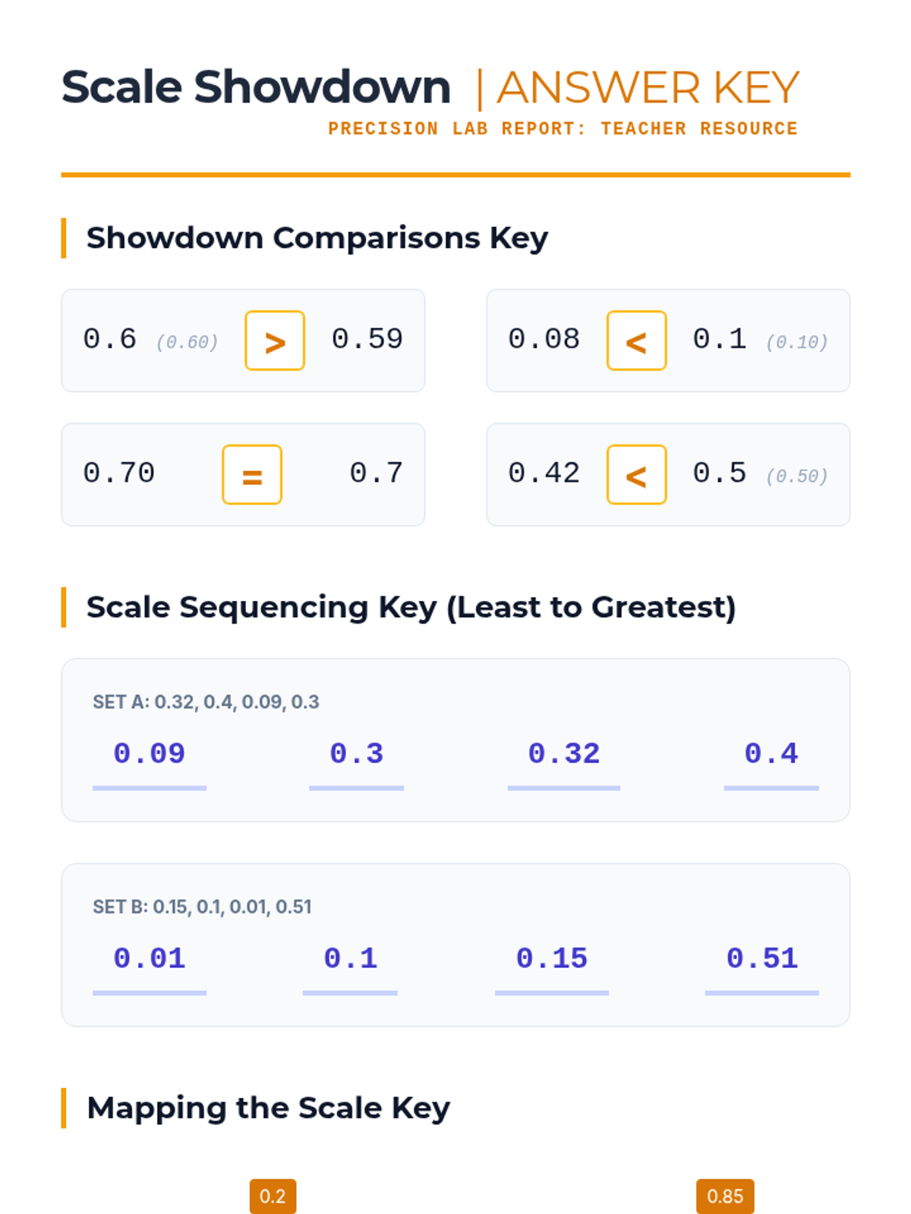Viewport: 911px width, 1214px height.
Task: Click the Scale Sequencing Key heading
Action: [x=411, y=608]
